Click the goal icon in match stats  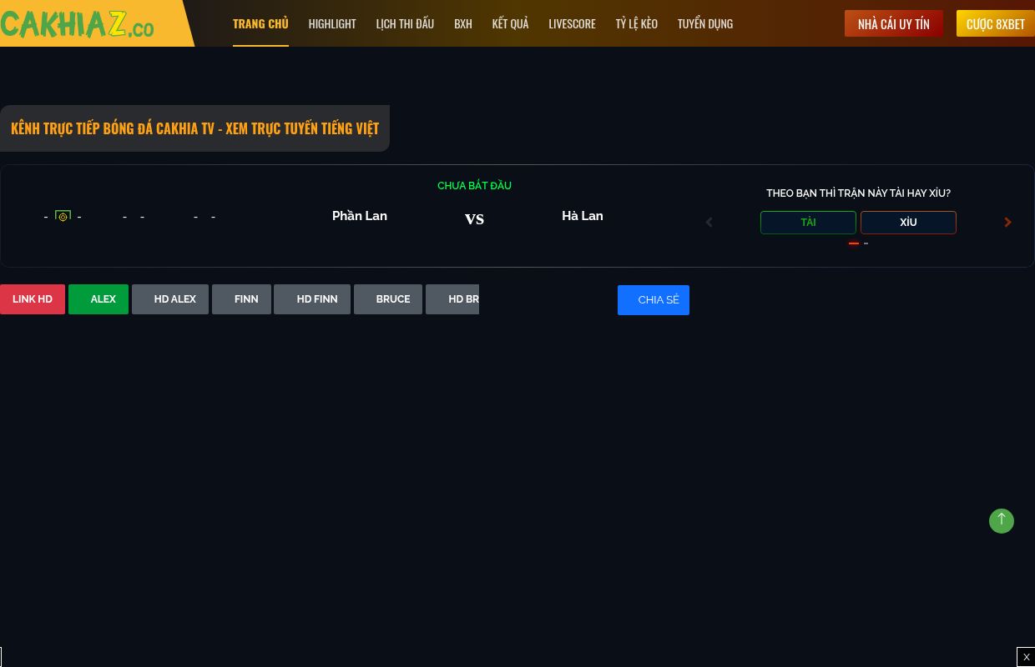63,217
